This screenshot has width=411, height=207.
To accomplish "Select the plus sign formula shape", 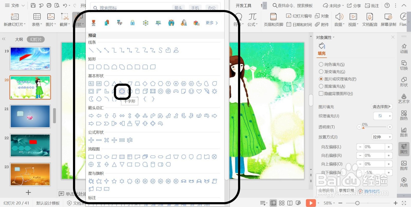I will click(x=91, y=140).
